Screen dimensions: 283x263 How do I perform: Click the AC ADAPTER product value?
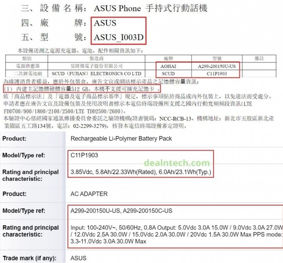(x=89, y=194)
